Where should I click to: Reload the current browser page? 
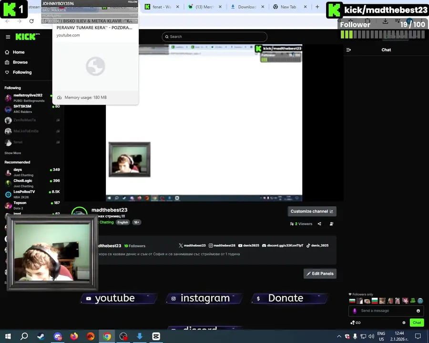[31, 21]
